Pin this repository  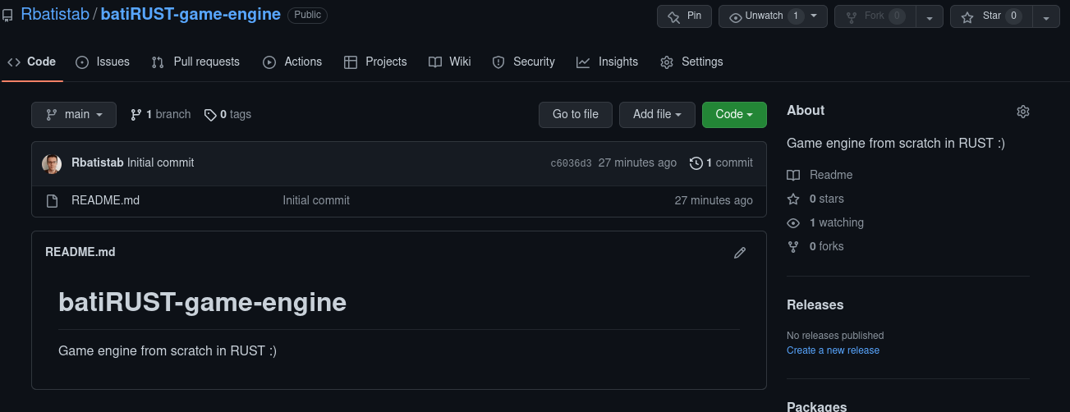click(x=684, y=16)
